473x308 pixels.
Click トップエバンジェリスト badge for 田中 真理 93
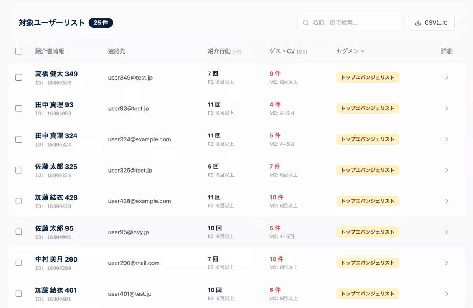click(368, 108)
